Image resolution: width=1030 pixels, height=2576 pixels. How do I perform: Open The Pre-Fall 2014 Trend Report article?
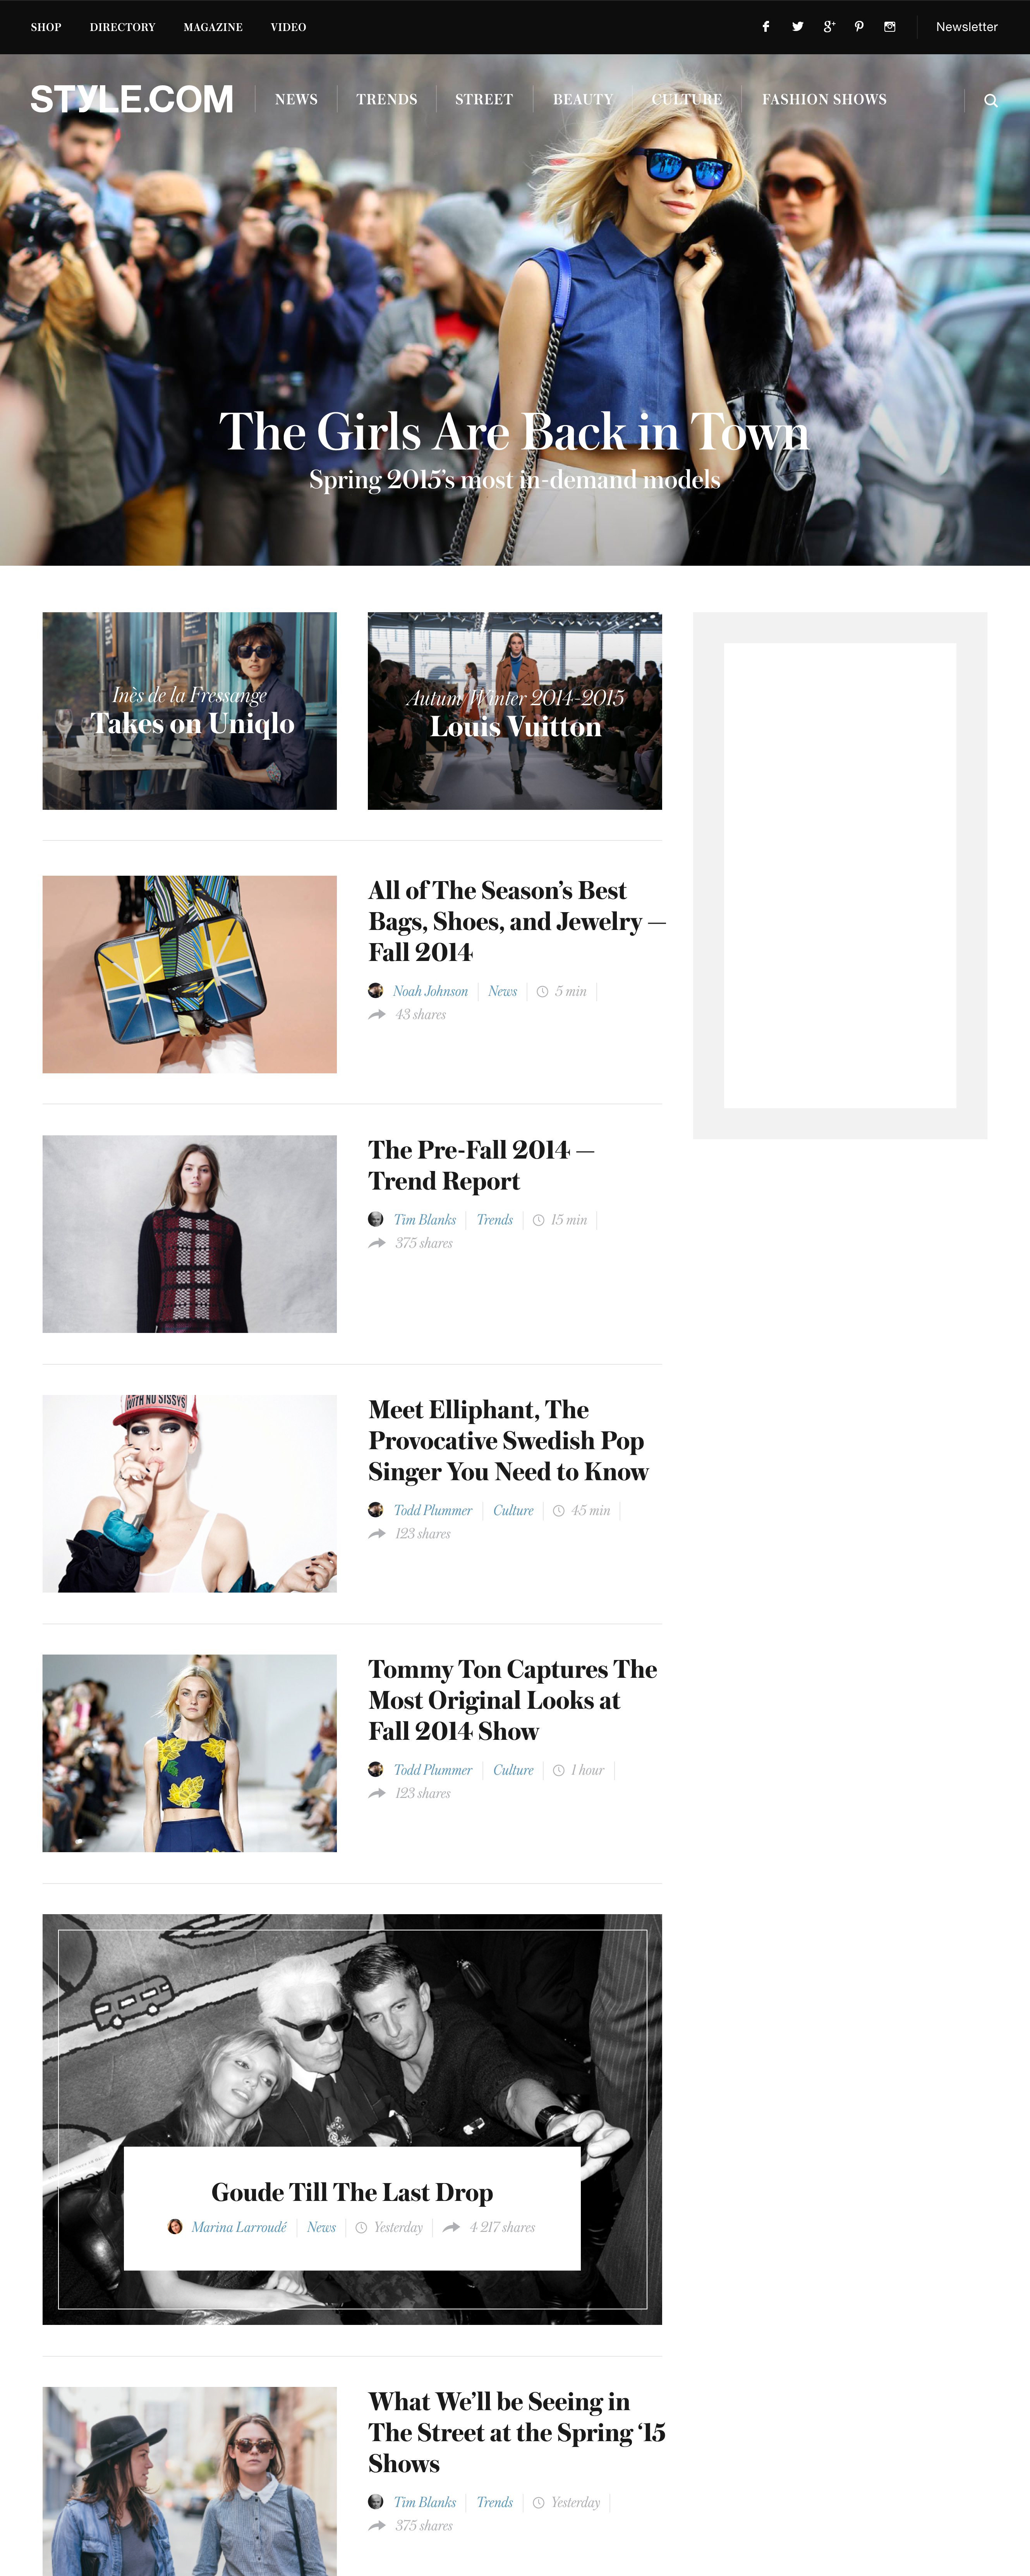[x=481, y=1165]
